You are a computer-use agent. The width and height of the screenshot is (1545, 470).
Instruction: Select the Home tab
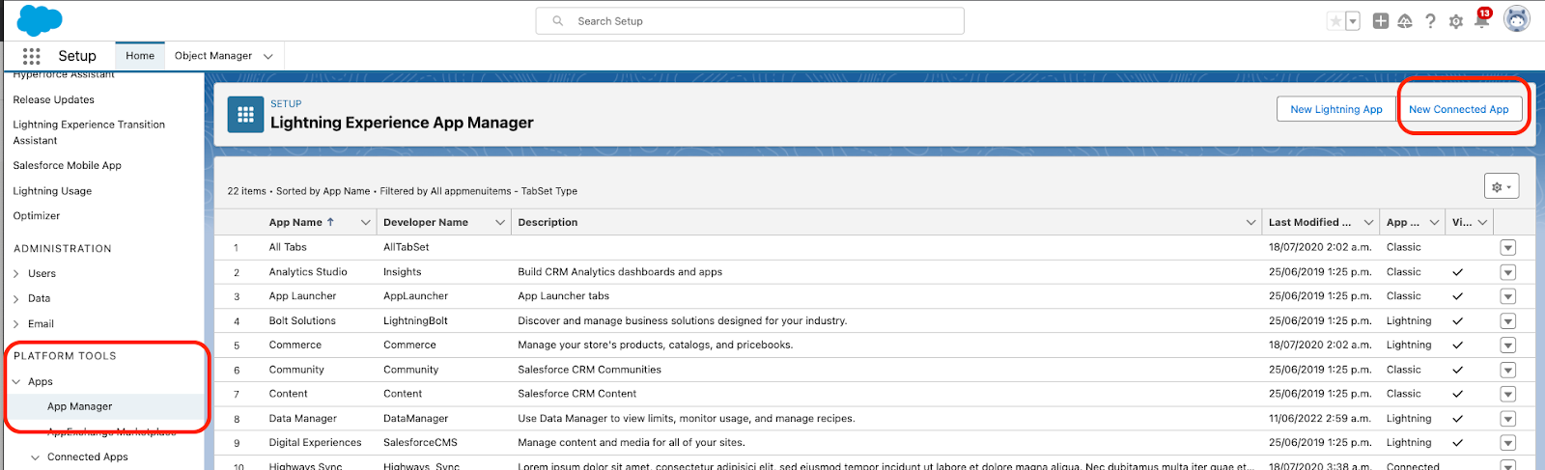pos(140,56)
